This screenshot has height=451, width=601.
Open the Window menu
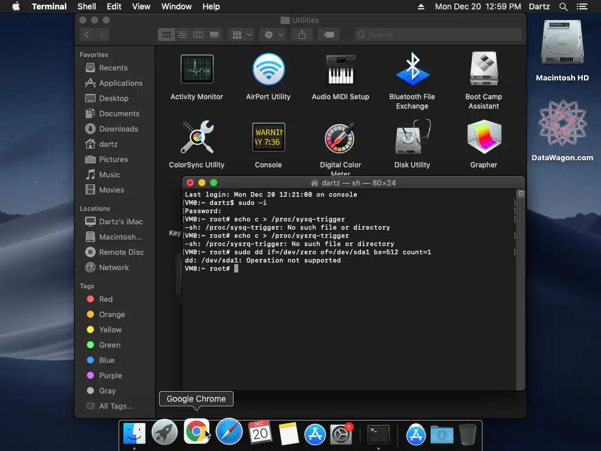pos(176,6)
